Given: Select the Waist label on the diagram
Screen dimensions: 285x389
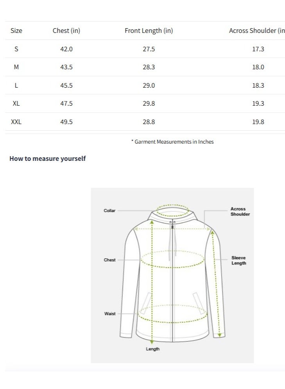Looking at the screenshot, I should 110,314.
